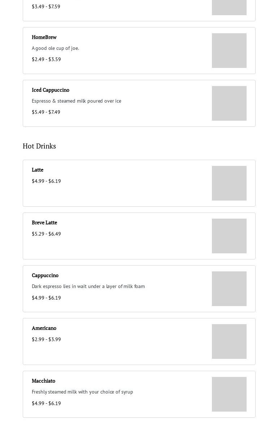Click the Macchiato thumbnail image
The image size is (278, 421).
click(x=229, y=394)
